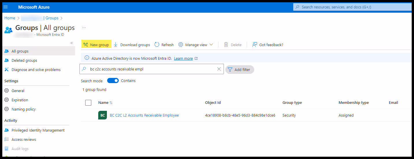
Task: Open All groups in the sidebar
Action: click(38, 51)
